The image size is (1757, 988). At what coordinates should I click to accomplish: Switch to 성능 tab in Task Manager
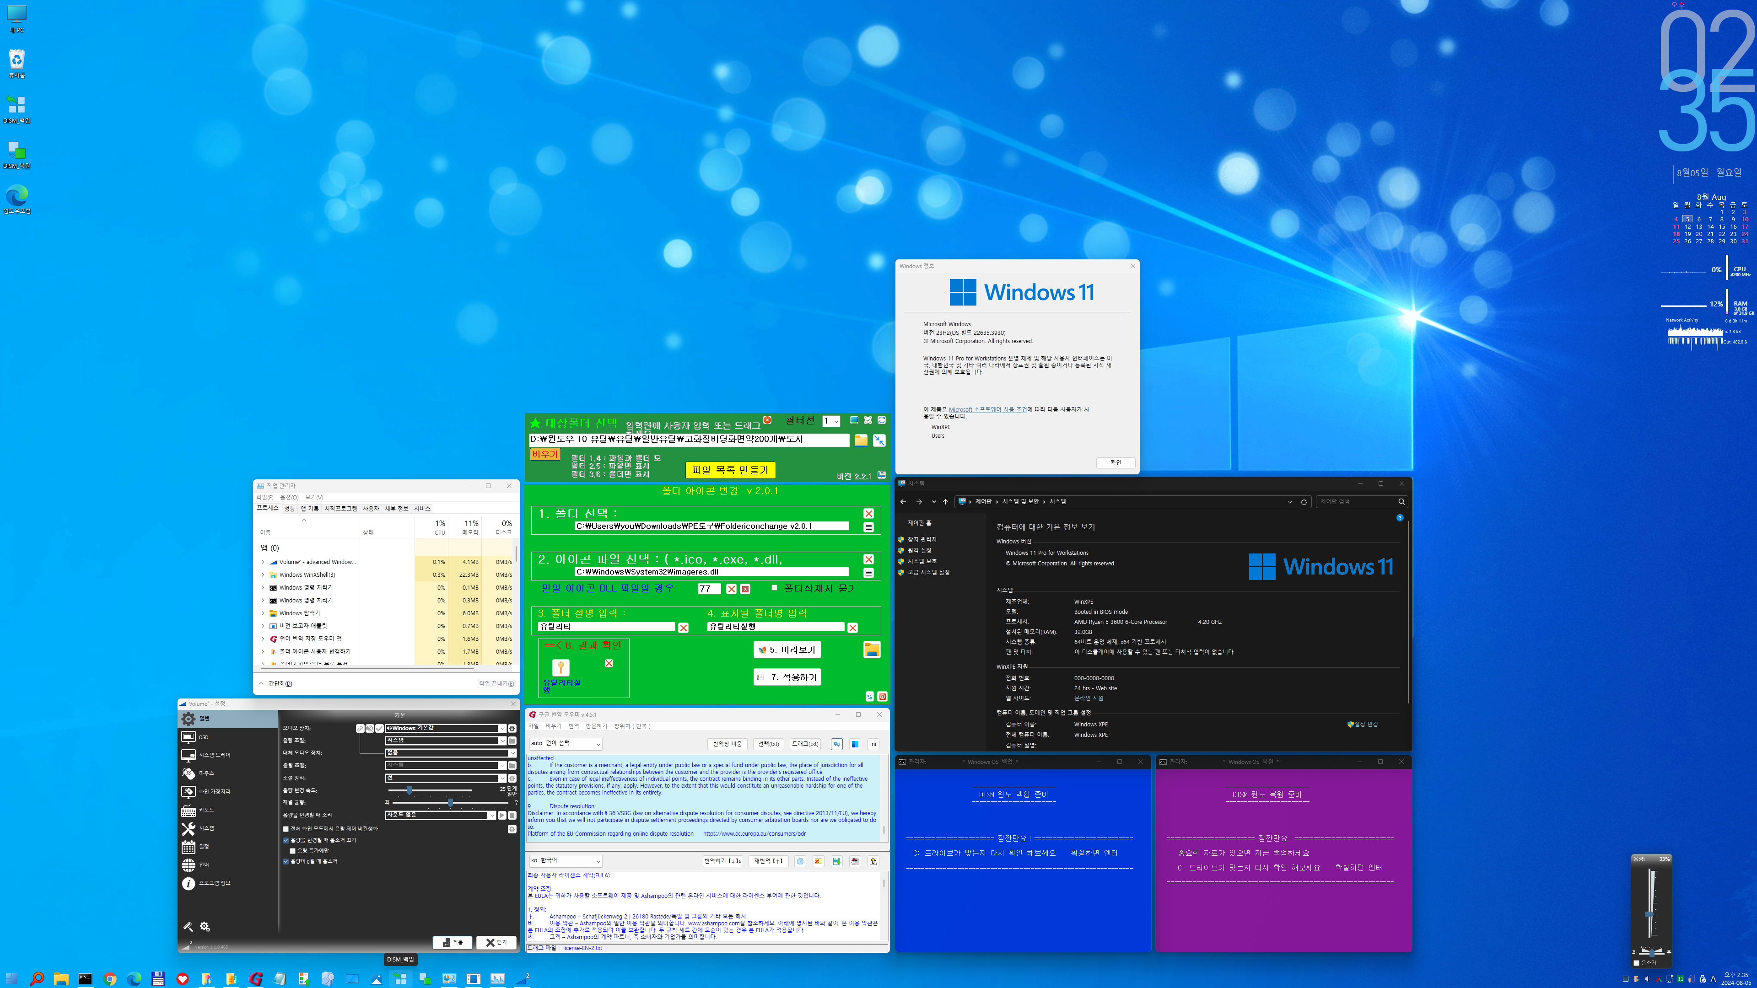point(289,509)
